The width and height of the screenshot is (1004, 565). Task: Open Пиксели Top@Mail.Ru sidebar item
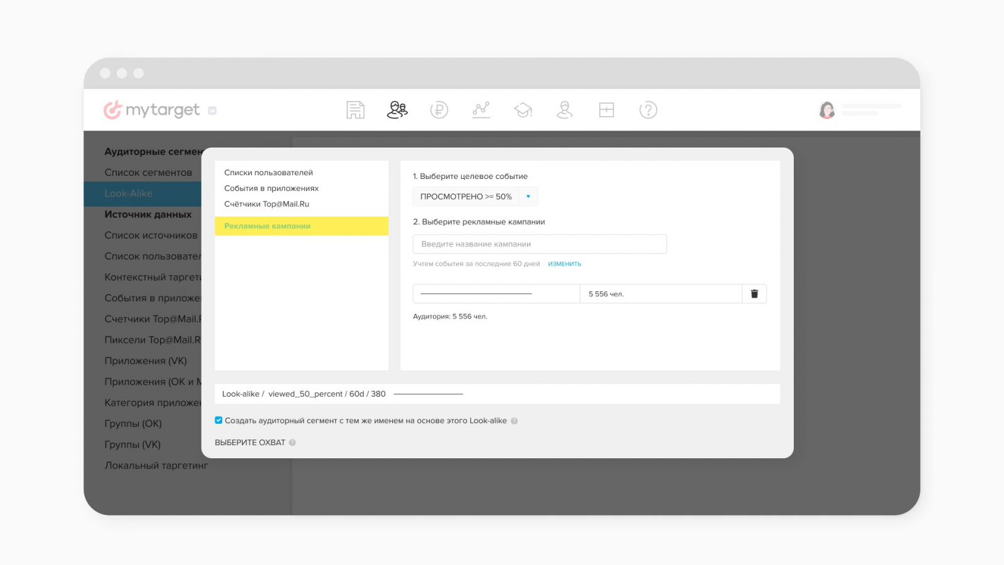152,340
